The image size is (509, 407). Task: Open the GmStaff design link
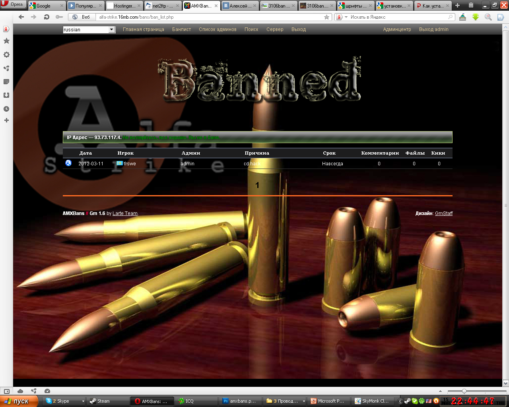tap(444, 213)
